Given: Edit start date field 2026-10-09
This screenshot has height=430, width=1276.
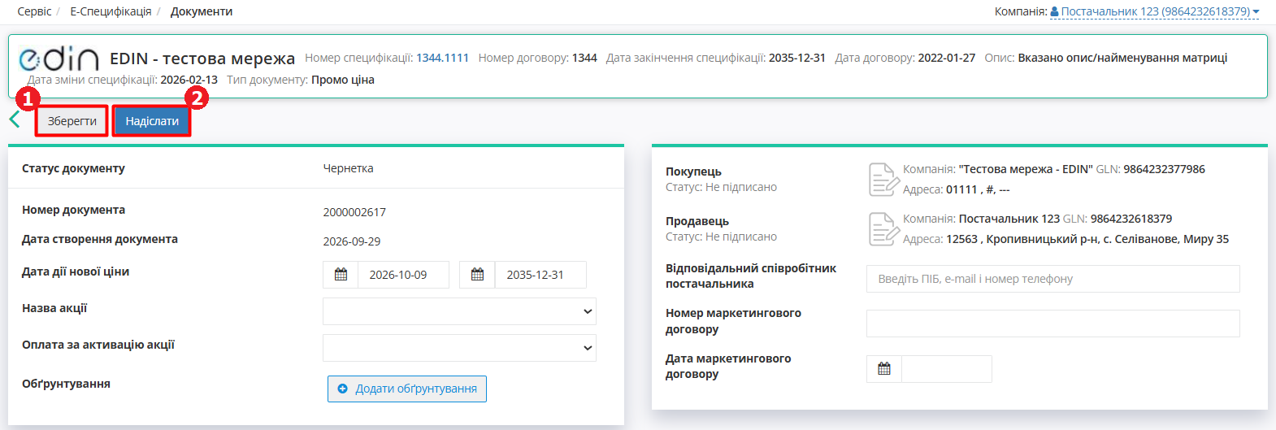Looking at the screenshot, I should point(404,275).
